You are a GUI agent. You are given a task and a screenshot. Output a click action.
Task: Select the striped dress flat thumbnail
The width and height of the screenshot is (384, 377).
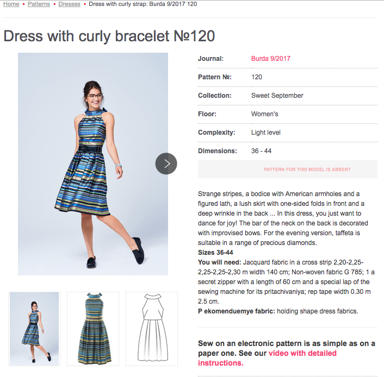click(93, 329)
